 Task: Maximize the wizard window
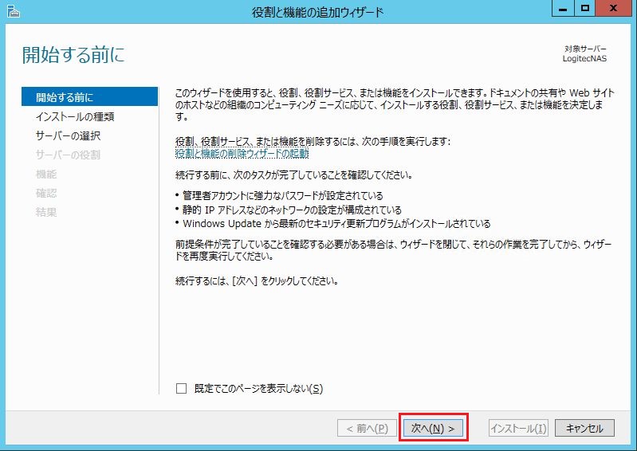click(584, 9)
